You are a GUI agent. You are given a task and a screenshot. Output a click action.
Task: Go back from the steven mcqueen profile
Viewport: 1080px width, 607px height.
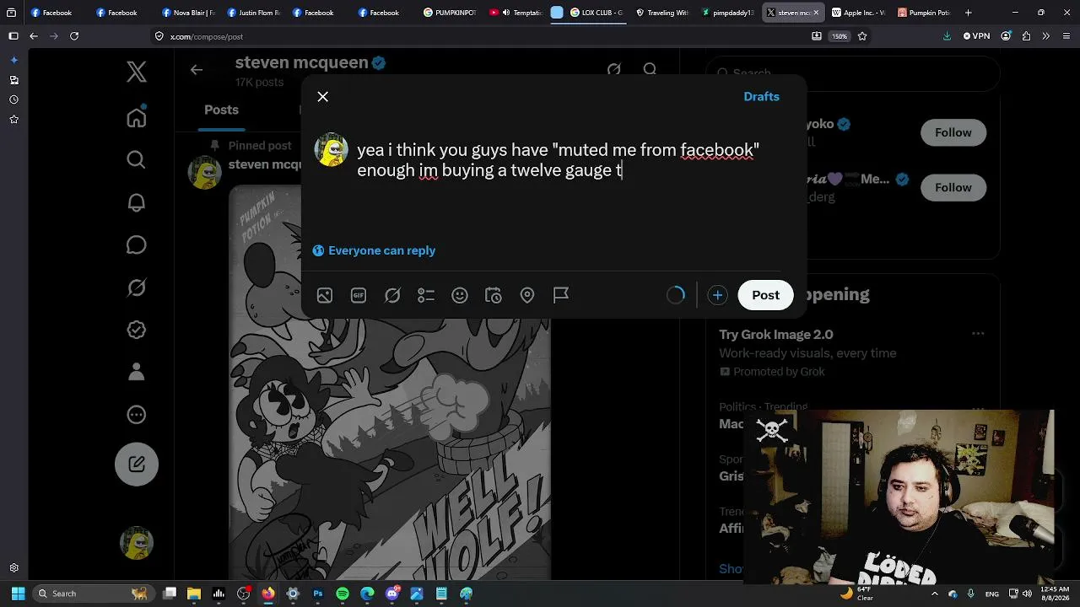click(x=197, y=70)
